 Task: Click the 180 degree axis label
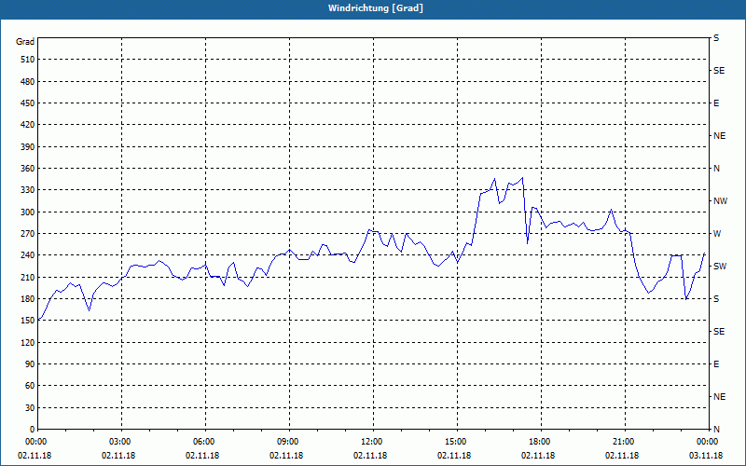point(28,299)
